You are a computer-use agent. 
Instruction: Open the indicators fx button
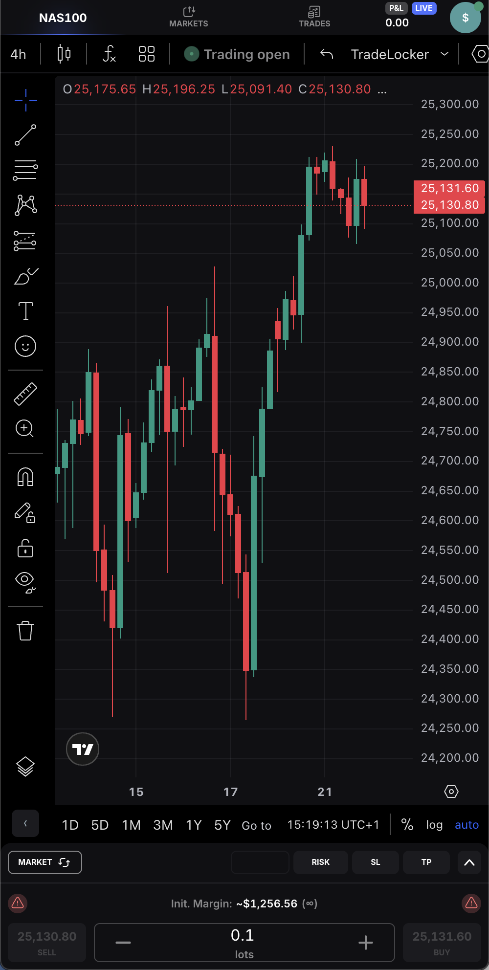[109, 54]
